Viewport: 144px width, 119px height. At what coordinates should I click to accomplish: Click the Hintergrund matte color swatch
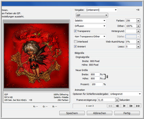131,31
